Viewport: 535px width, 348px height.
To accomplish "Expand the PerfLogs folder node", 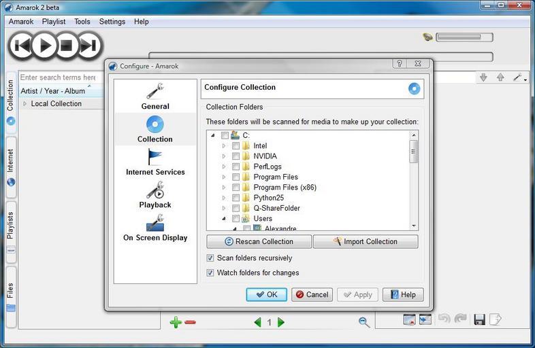I will click(x=224, y=167).
